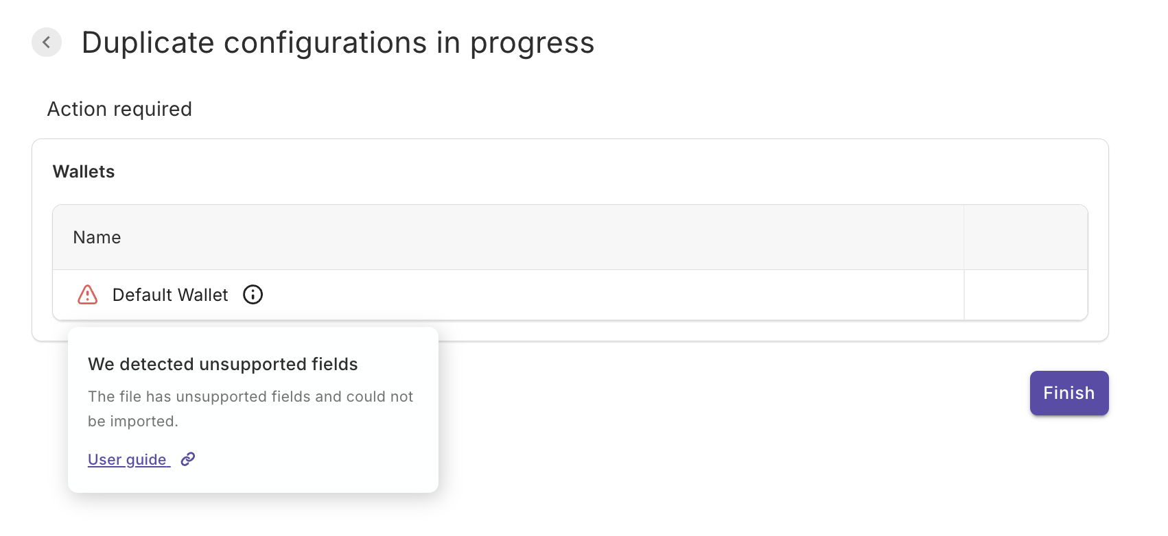Image resolution: width=1168 pixels, height=536 pixels.
Task: Click the chain link icon after User guide
Action: [188, 459]
